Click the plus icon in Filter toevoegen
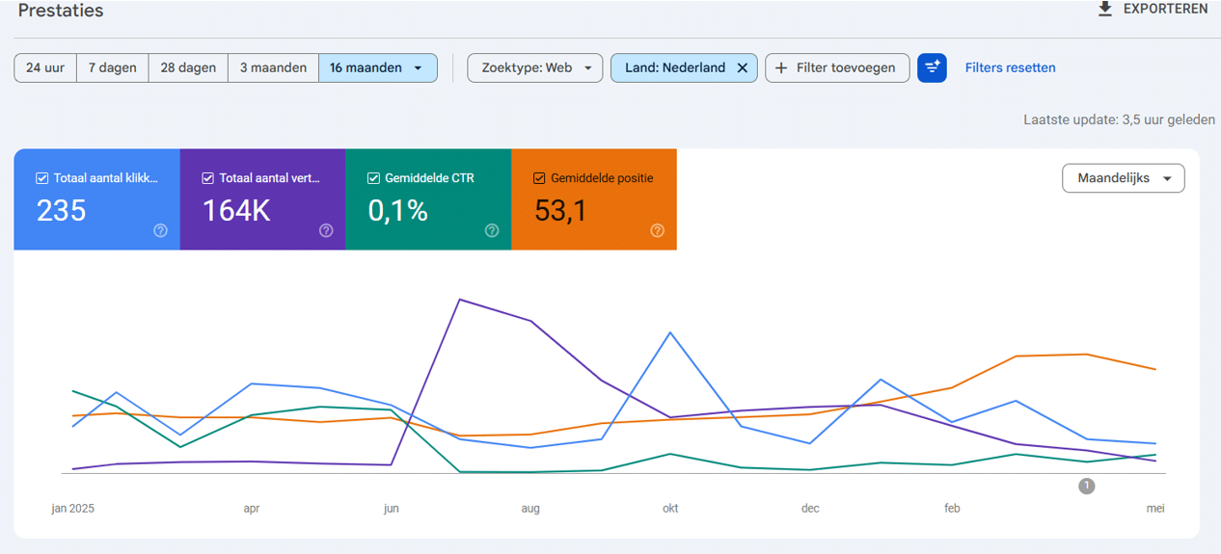 click(781, 67)
